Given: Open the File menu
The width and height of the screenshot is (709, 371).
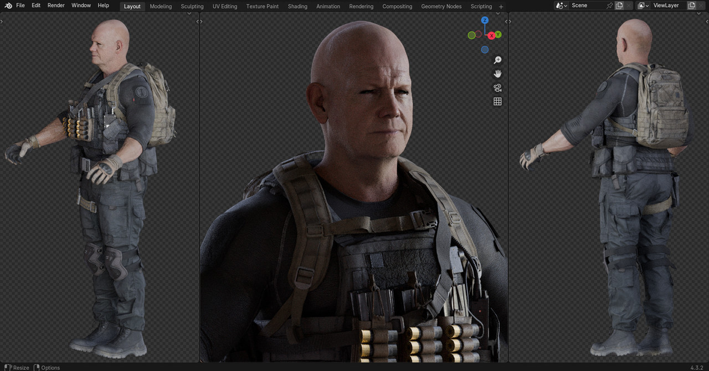Looking at the screenshot, I should pyautogui.click(x=20, y=6).
